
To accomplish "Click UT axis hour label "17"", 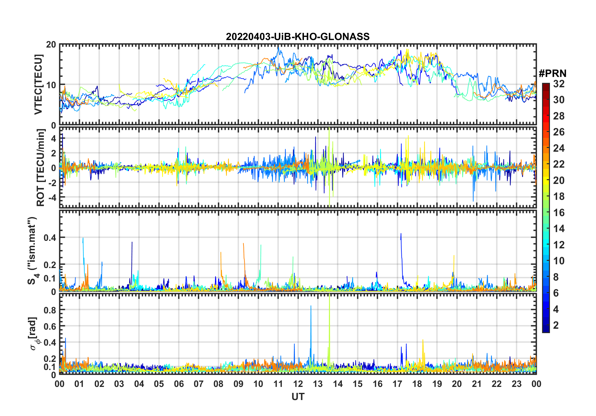I will 397,384.
